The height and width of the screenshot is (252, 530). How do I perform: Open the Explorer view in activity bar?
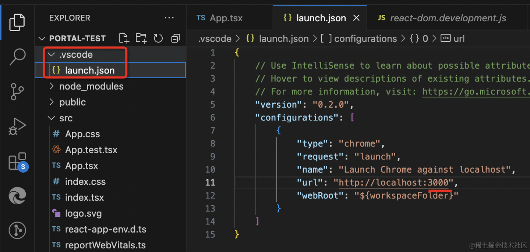17,22
